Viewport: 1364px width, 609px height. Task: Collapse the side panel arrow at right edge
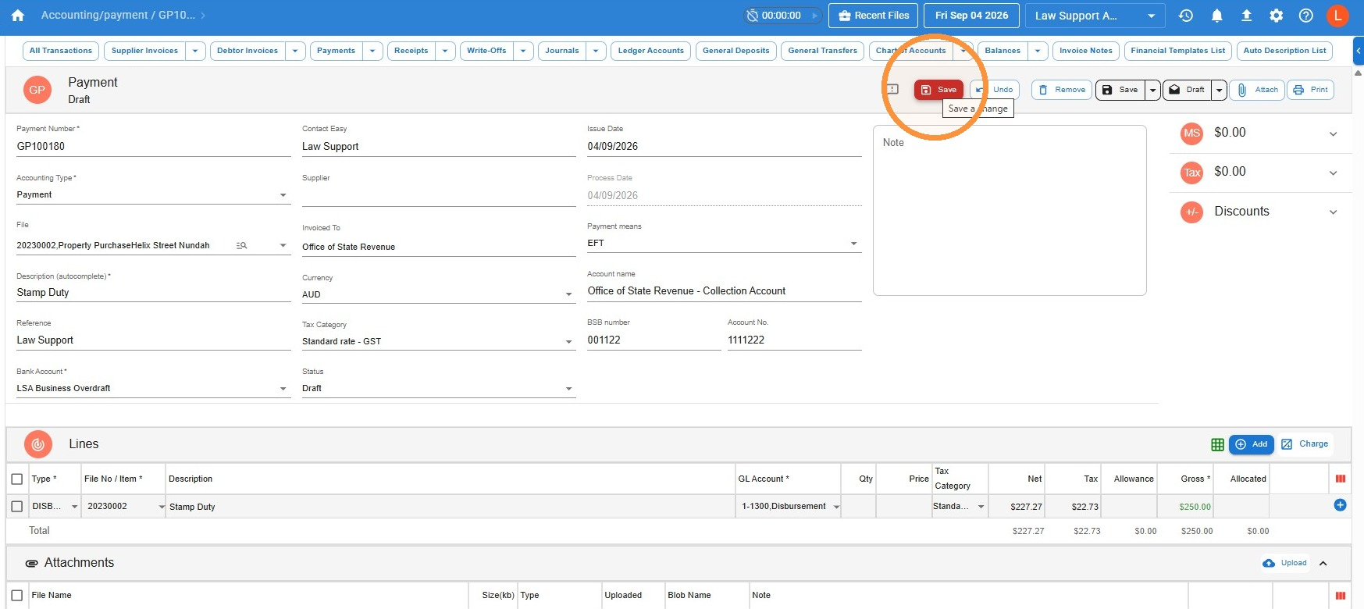pos(1359,51)
